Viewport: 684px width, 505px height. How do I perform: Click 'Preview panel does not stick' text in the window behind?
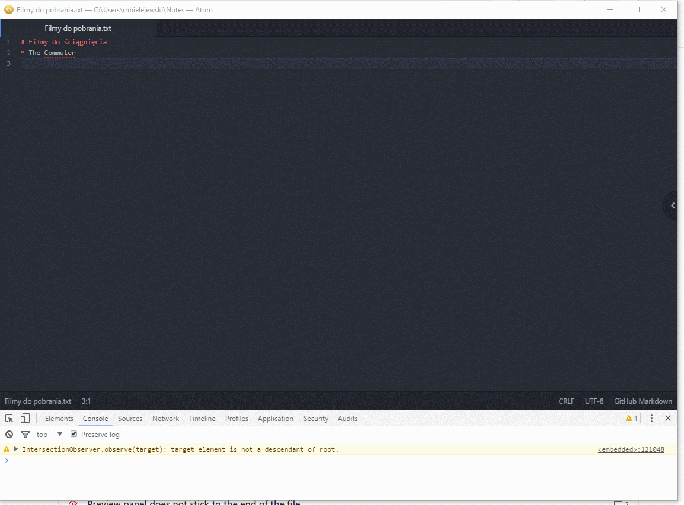coord(194,503)
